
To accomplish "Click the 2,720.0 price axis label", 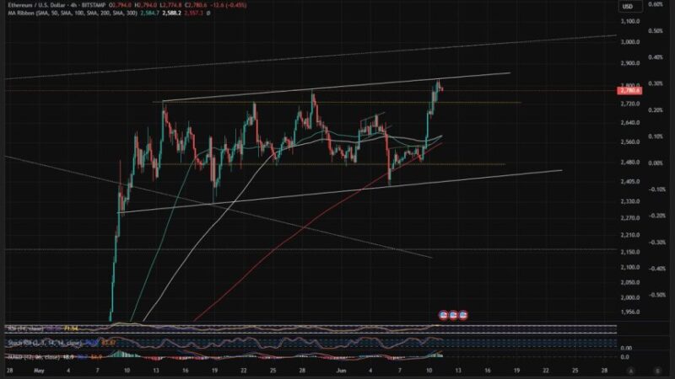I will (x=630, y=104).
